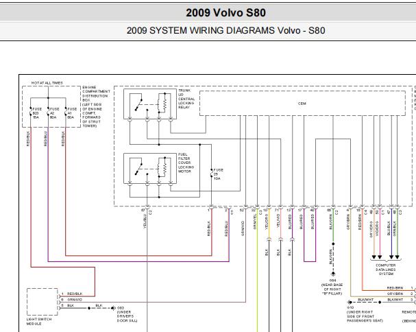Select the FUSE B23 15A label
This screenshot has width=416, height=332.
[x=37, y=113]
